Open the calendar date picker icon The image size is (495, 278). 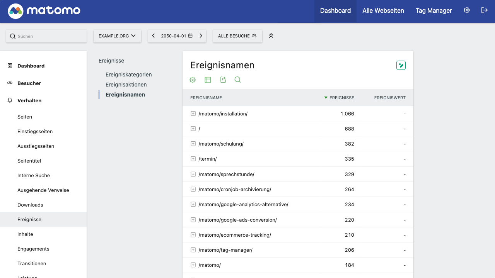[190, 36]
